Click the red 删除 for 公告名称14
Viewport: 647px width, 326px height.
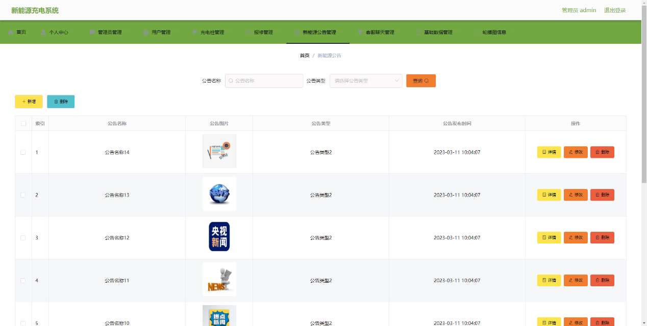[x=602, y=152]
